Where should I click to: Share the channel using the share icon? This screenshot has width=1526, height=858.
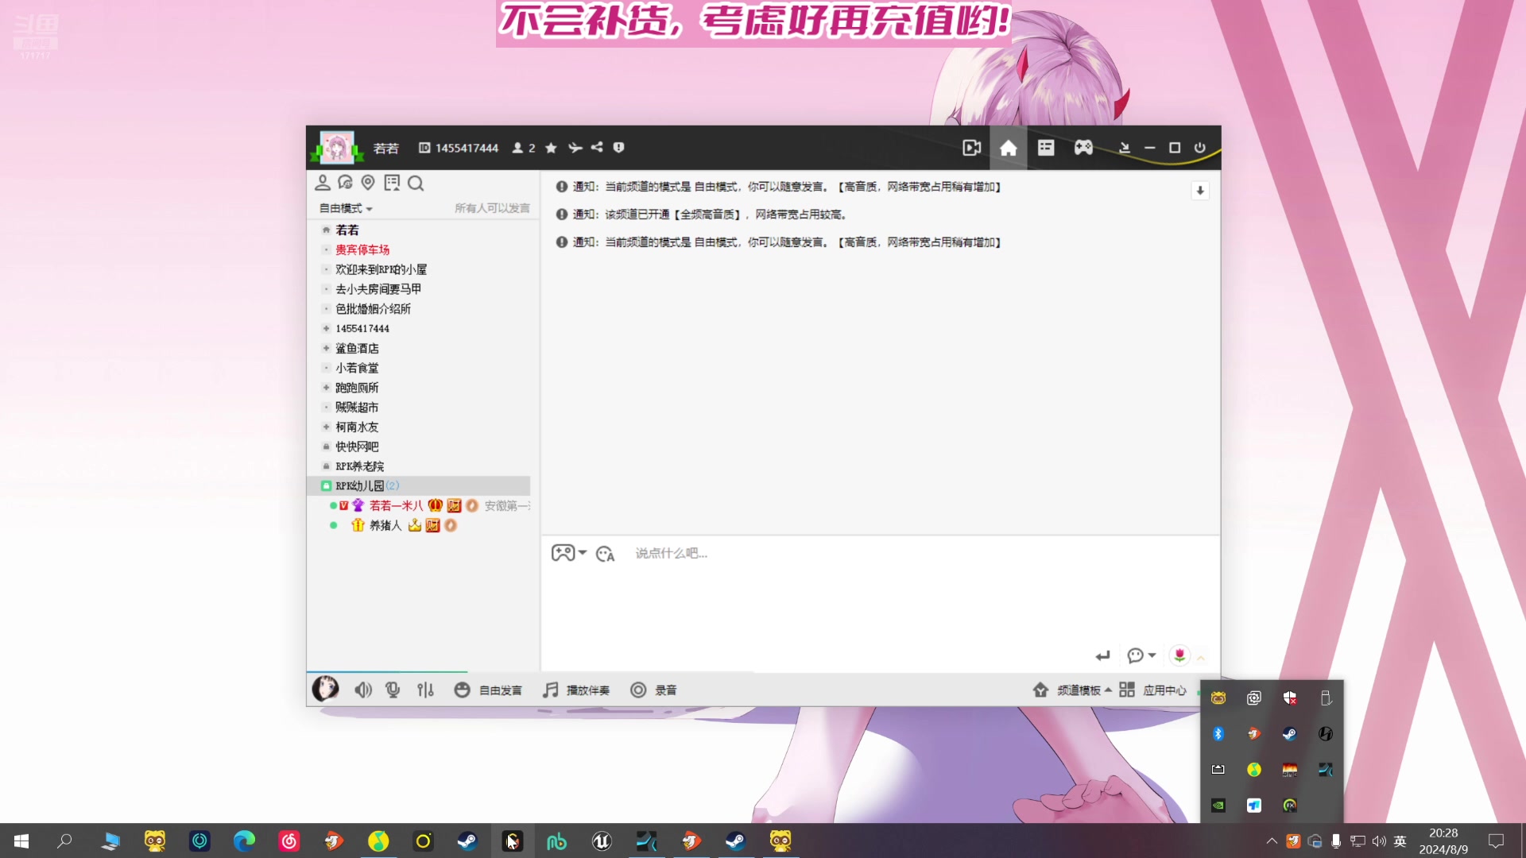pyautogui.click(x=597, y=147)
